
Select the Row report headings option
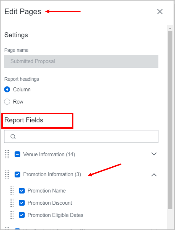(x=7, y=101)
